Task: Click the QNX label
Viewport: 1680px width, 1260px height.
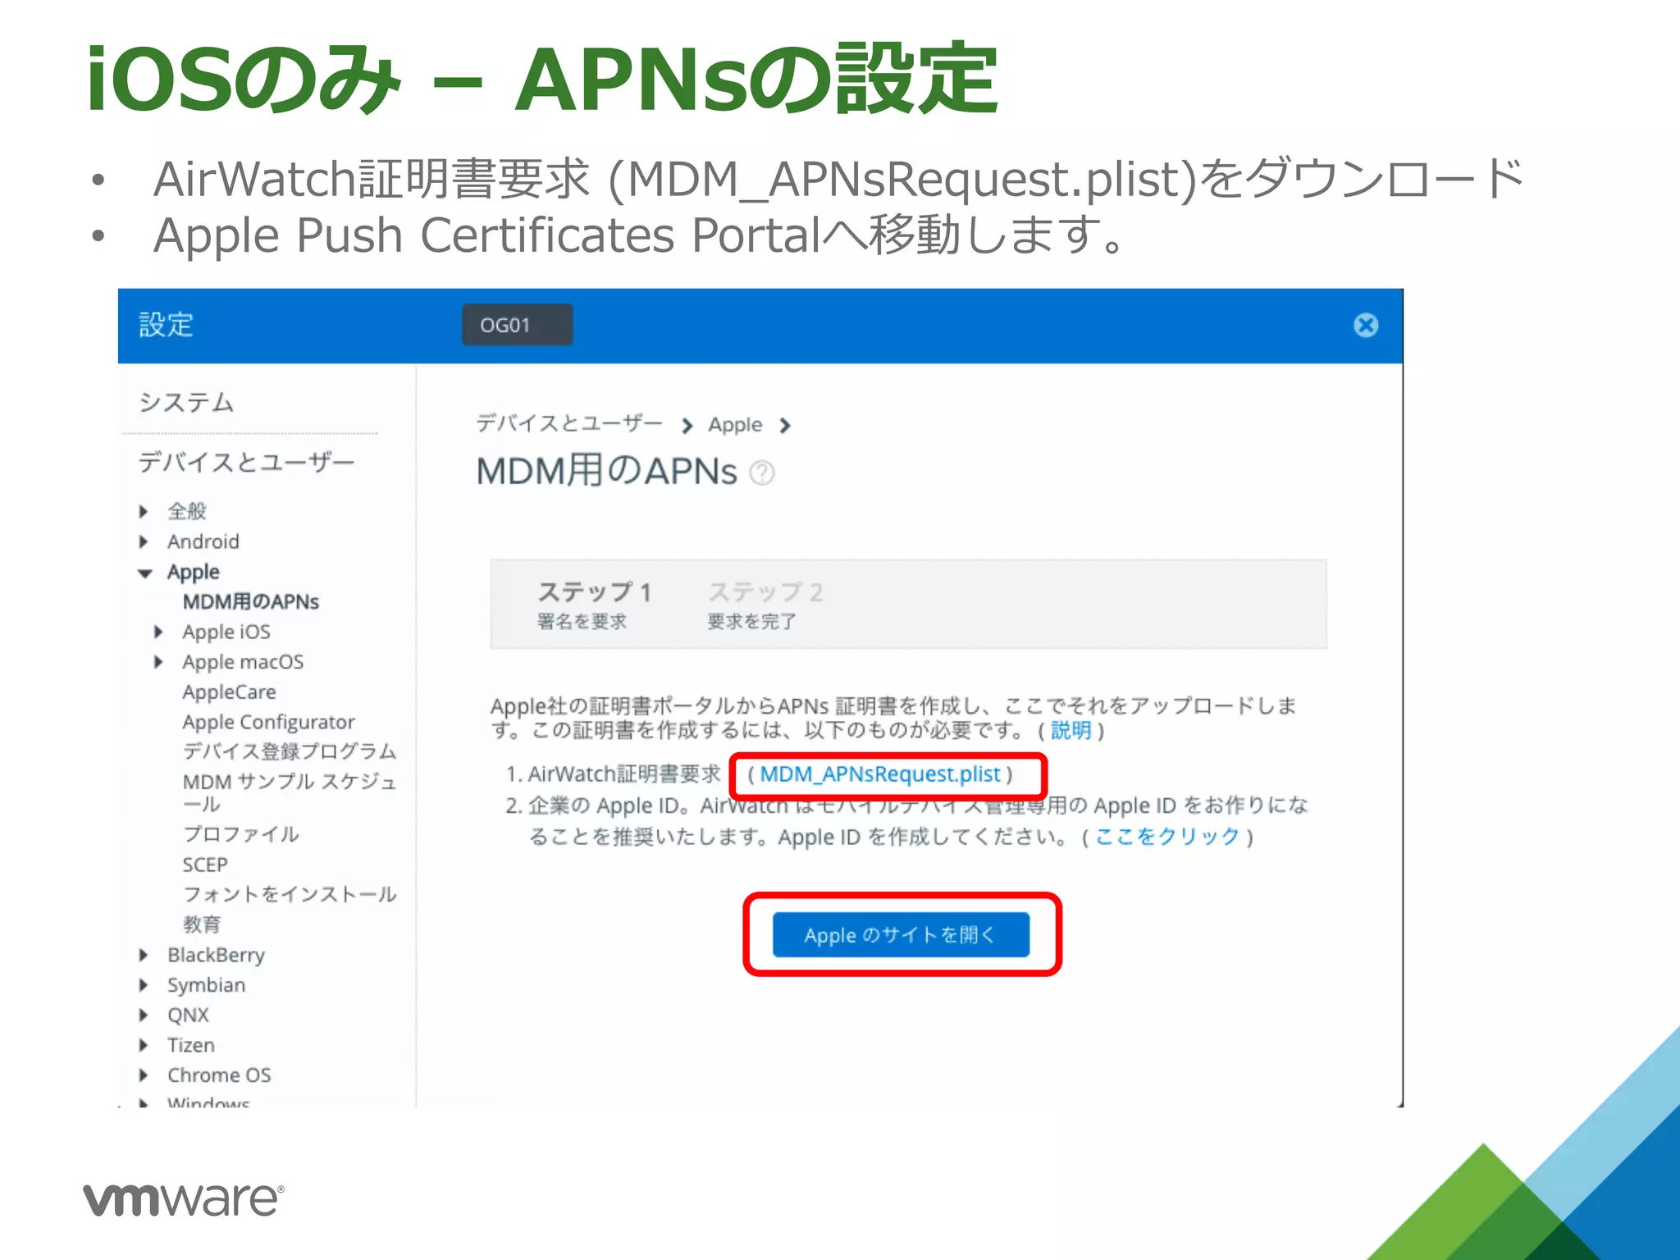Action: click(188, 1016)
